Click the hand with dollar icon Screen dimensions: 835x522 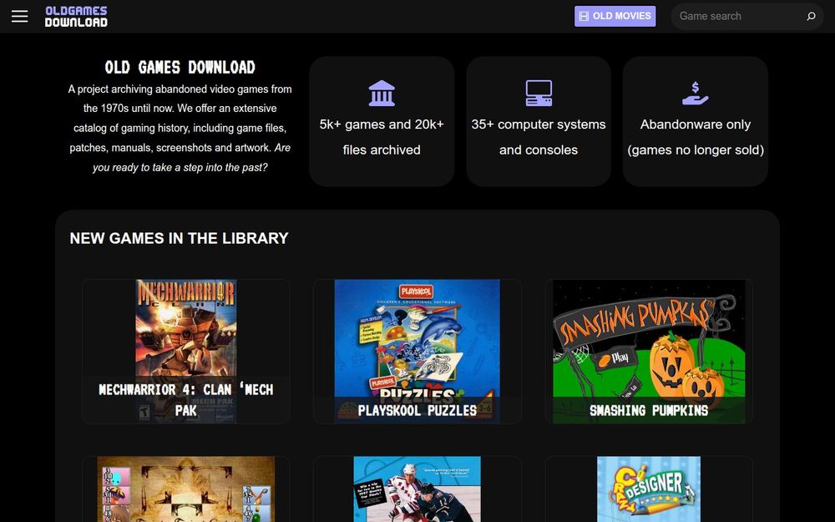tap(695, 94)
